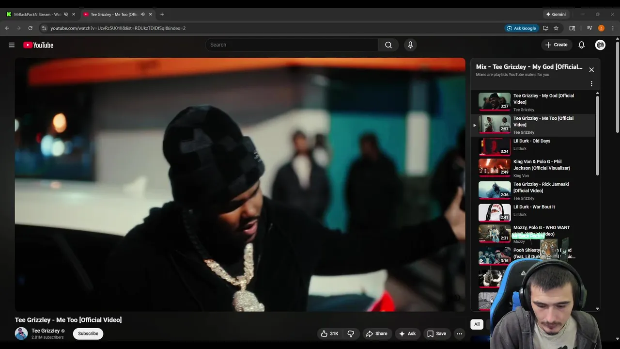The height and width of the screenshot is (349, 620).
Task: Click the browser address bar URL
Action: coord(118,28)
